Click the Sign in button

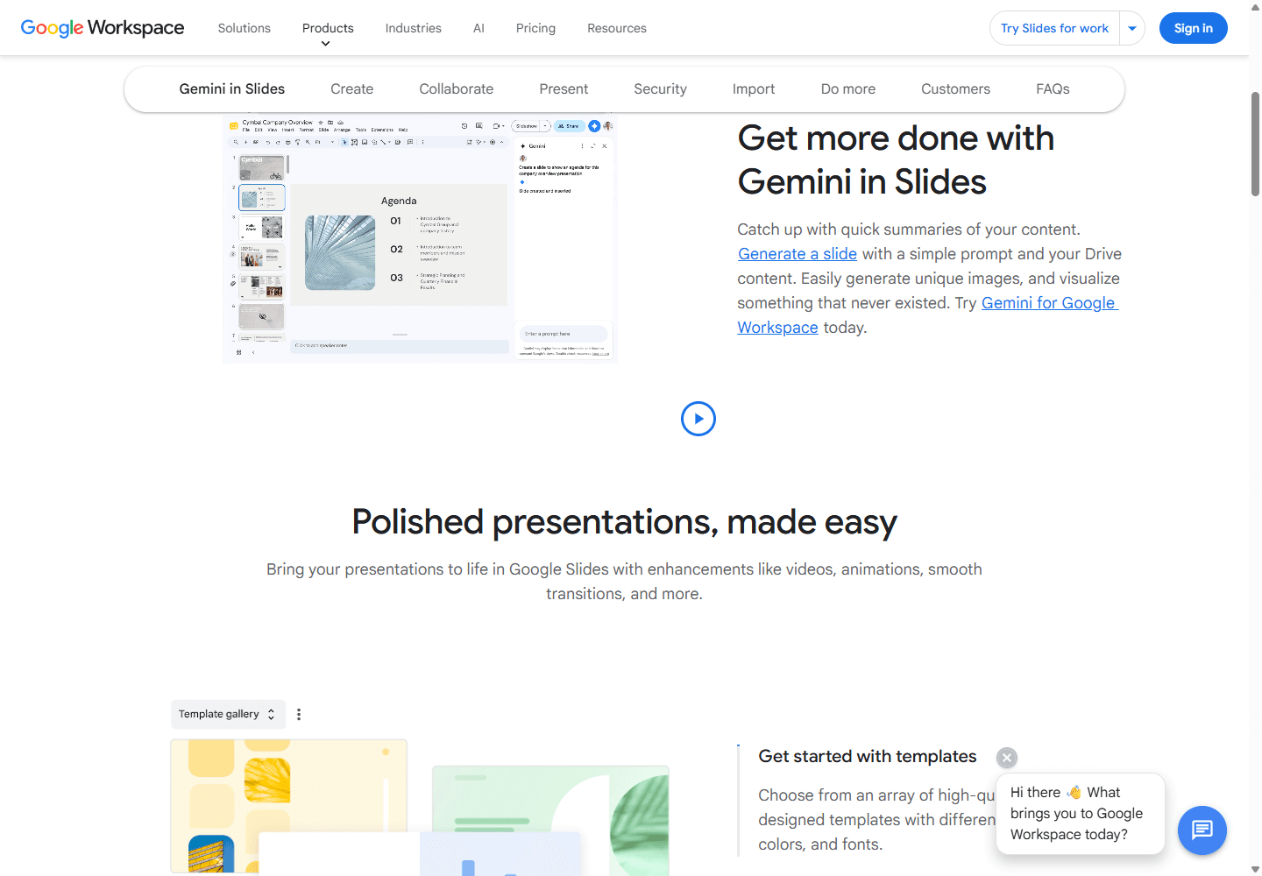click(x=1194, y=28)
